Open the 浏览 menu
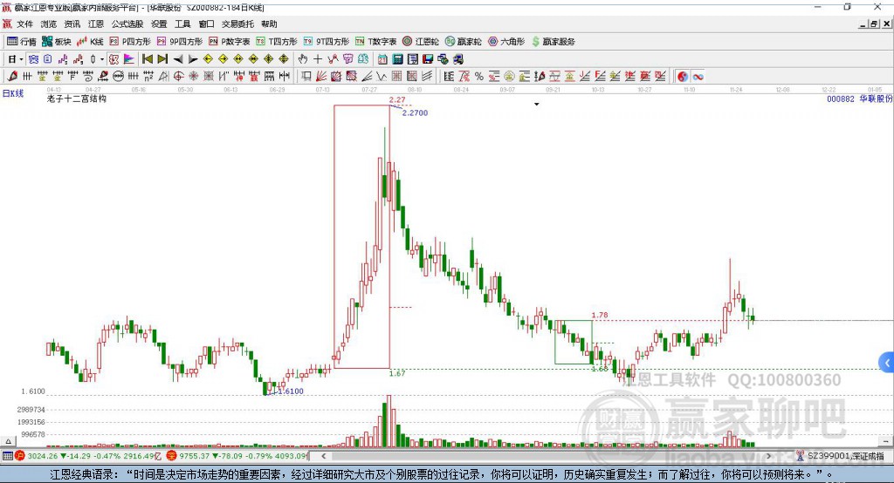The height and width of the screenshot is (483, 894). 49,24
